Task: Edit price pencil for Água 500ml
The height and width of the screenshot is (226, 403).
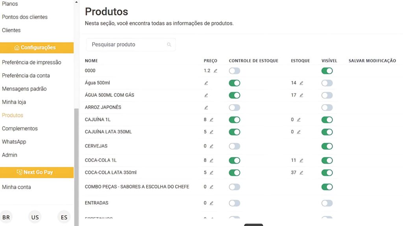Action: tap(206, 83)
